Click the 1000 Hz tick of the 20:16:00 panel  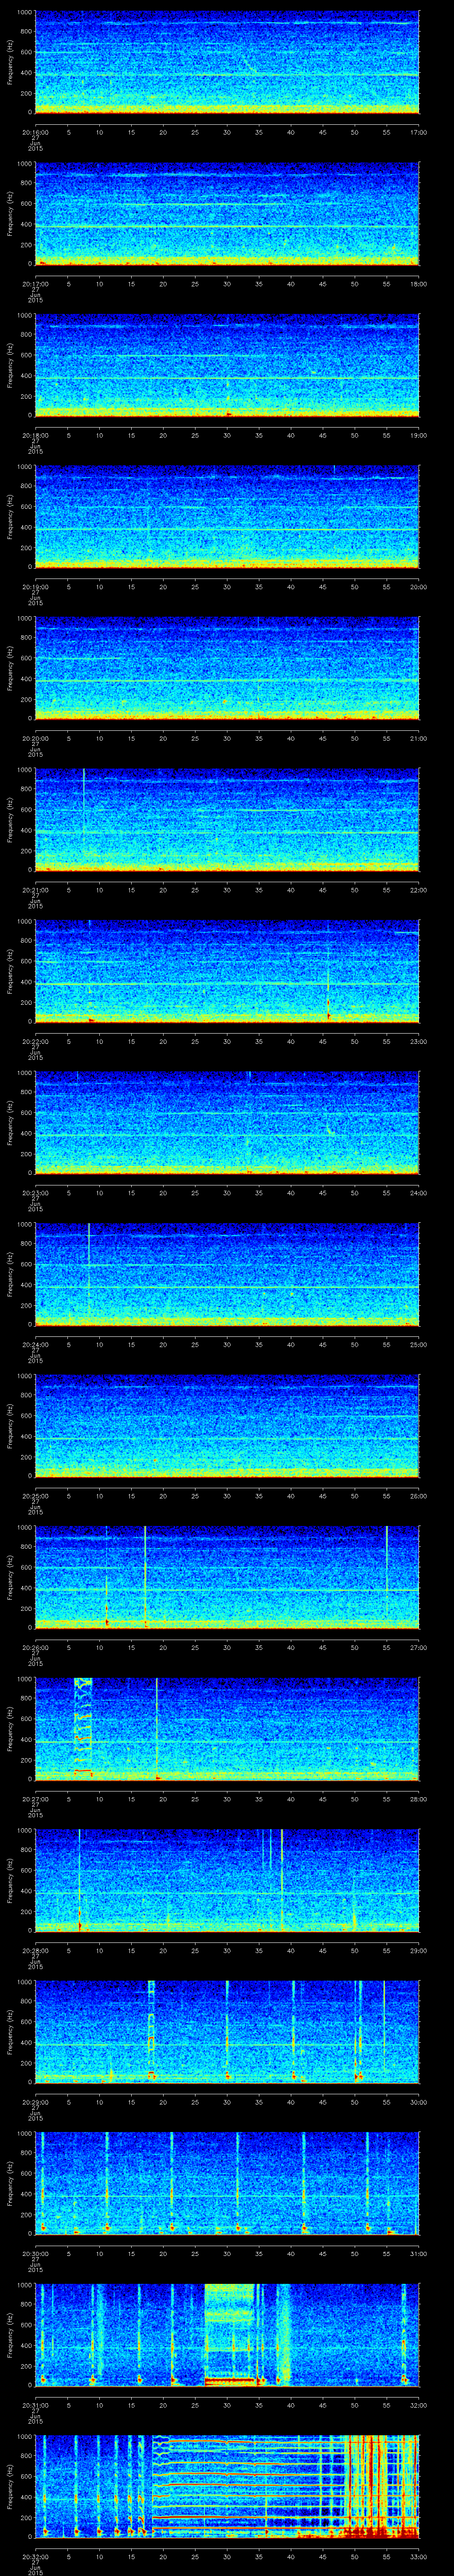25,13
